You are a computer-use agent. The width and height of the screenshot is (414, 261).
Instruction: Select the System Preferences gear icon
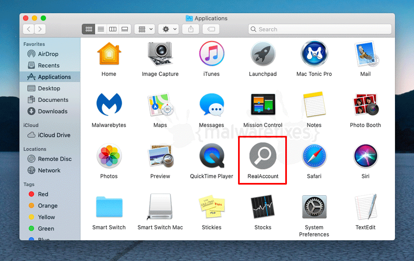[x=314, y=207]
